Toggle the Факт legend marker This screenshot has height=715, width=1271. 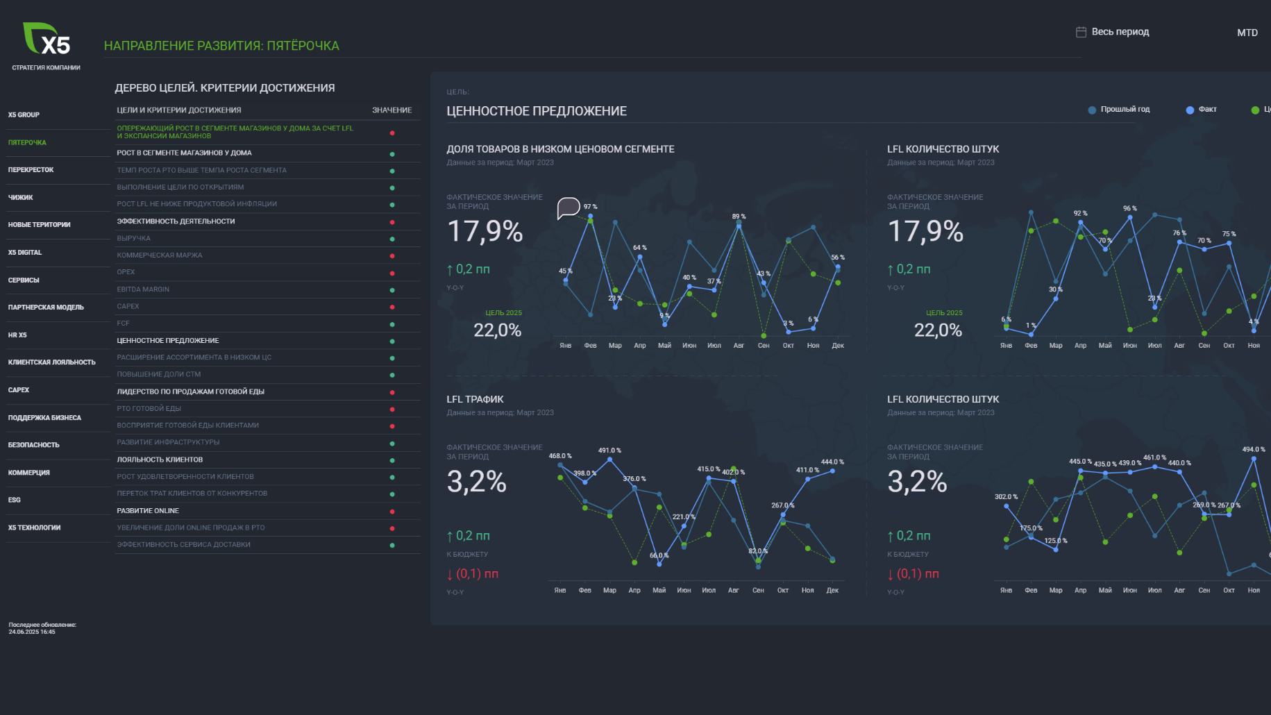[1190, 110]
